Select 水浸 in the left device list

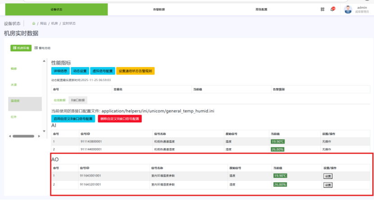(x=14, y=85)
